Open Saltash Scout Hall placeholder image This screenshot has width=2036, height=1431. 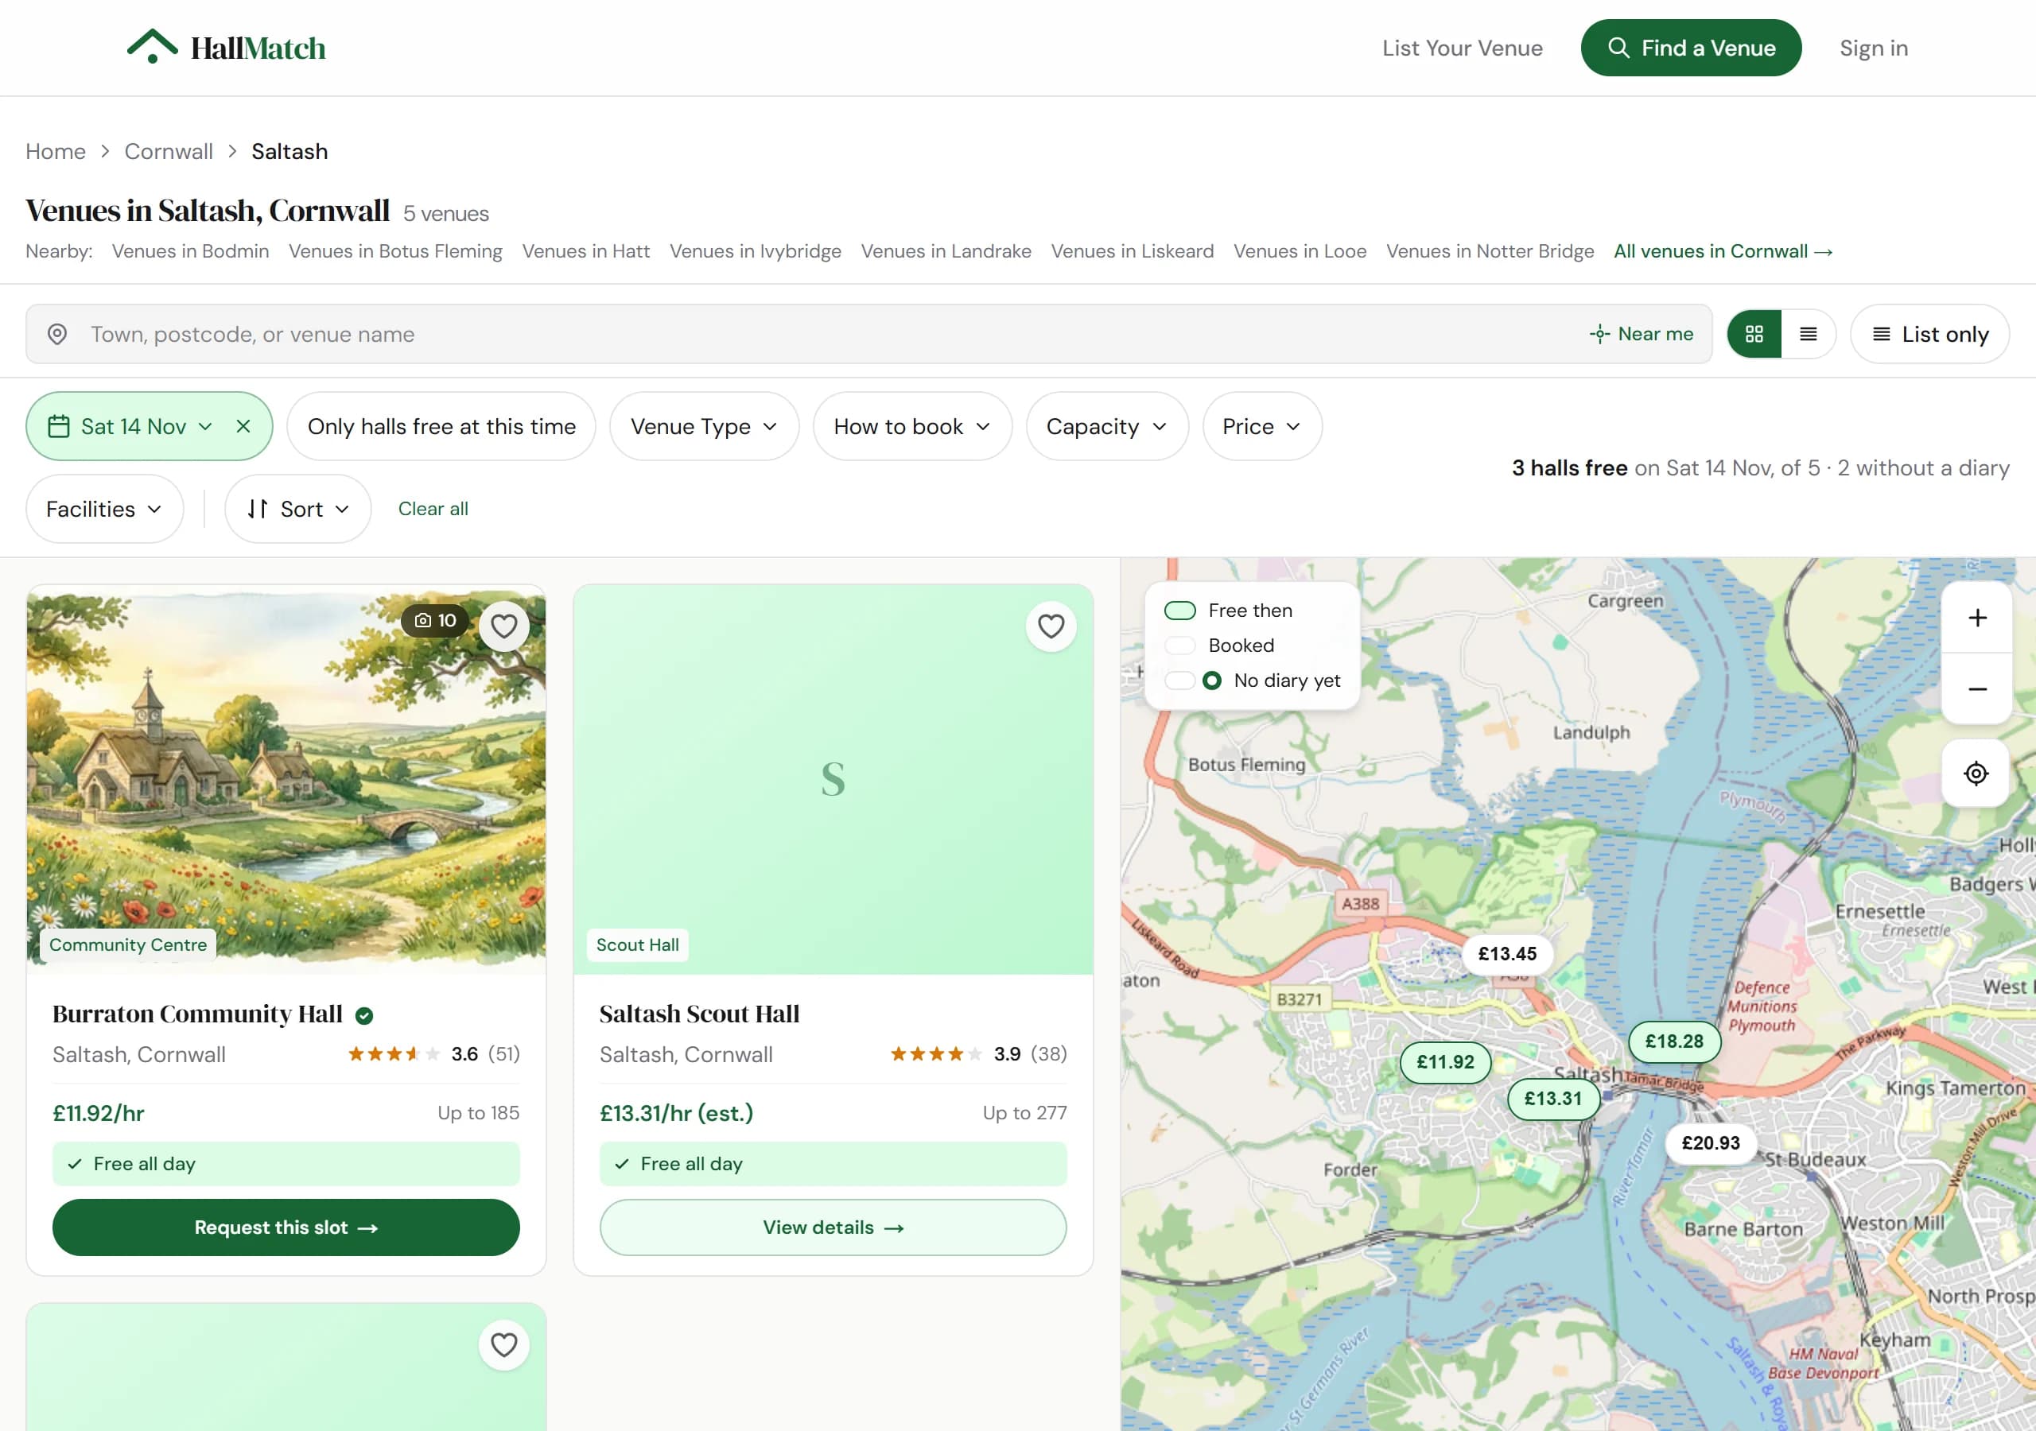tap(833, 779)
